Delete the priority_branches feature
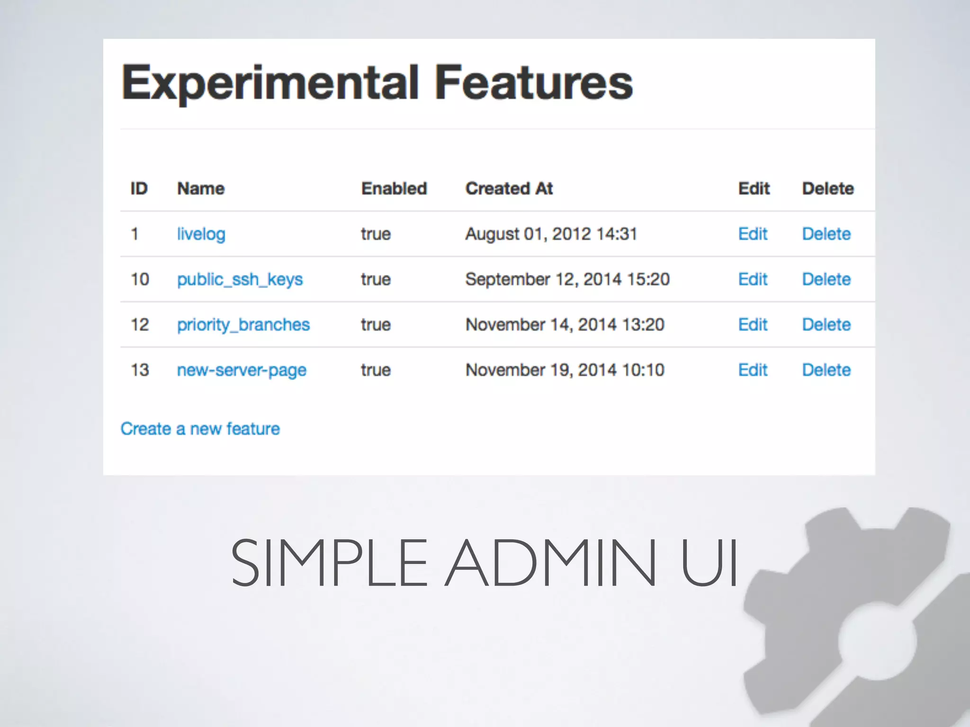 [826, 325]
